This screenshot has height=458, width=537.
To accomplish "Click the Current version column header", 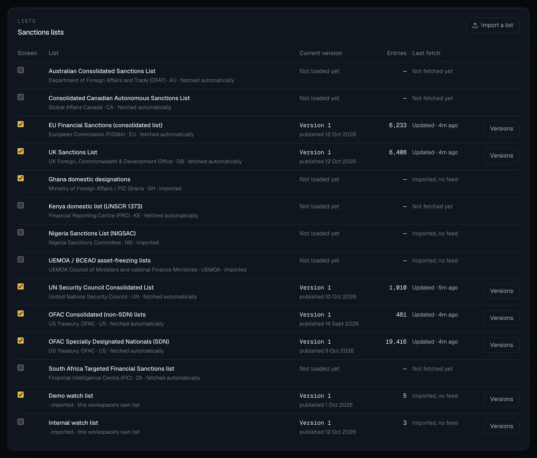I will coord(321,53).
